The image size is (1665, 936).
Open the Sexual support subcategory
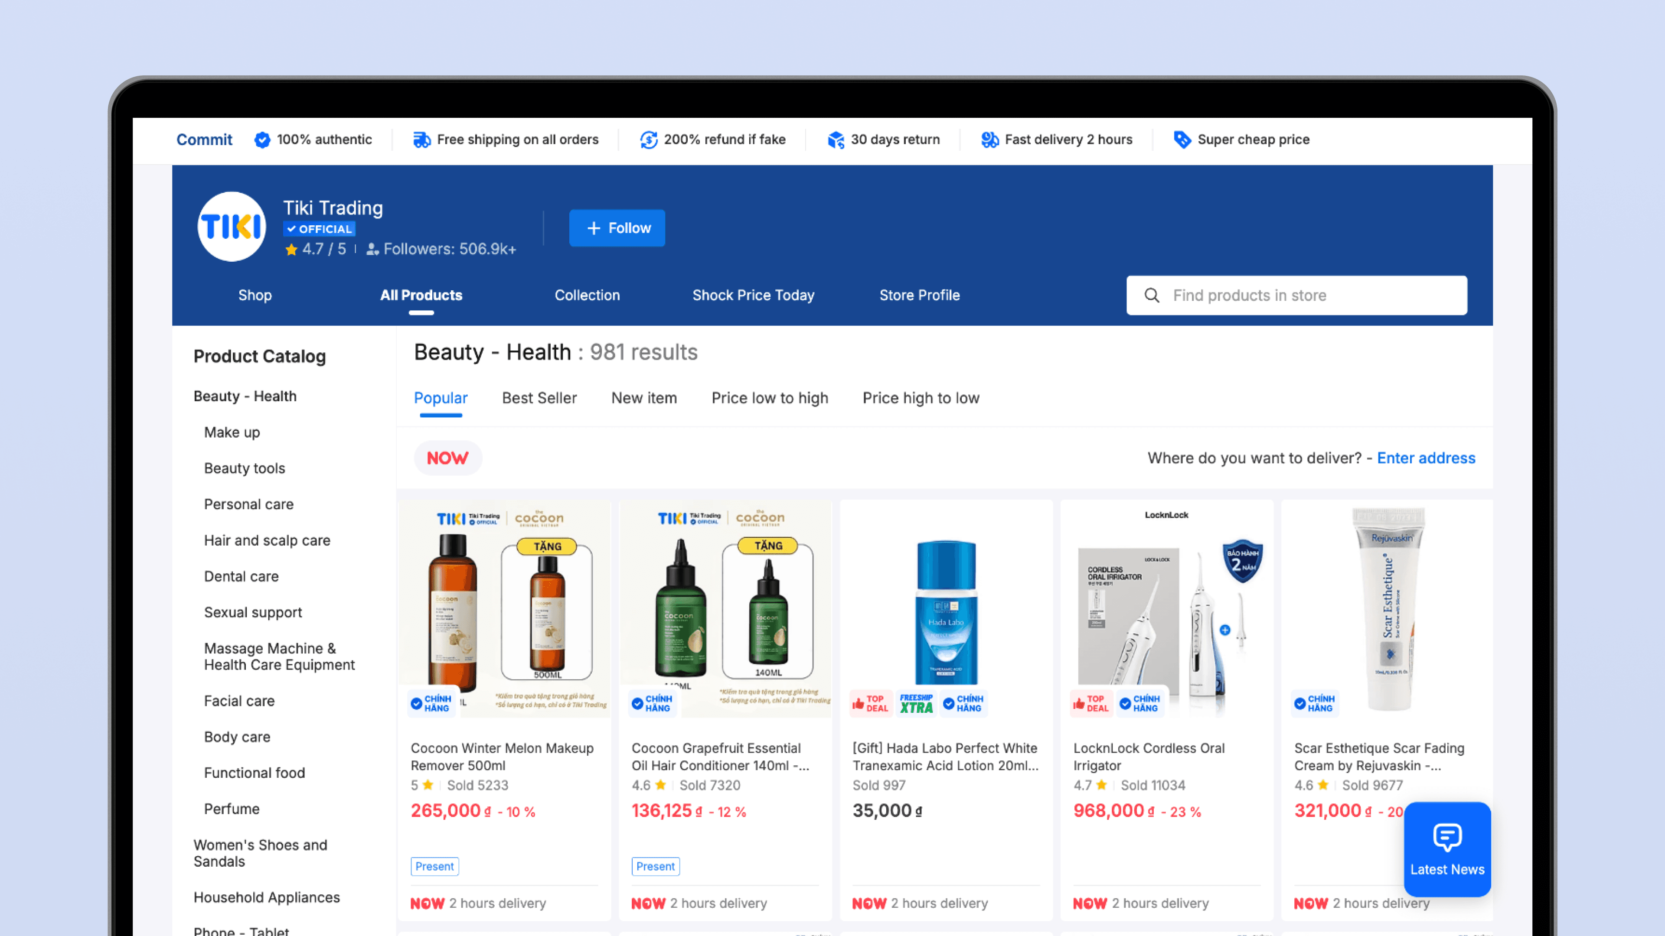pyautogui.click(x=253, y=612)
